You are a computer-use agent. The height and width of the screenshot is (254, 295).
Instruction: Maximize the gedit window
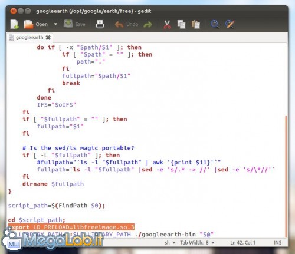tap(28, 11)
